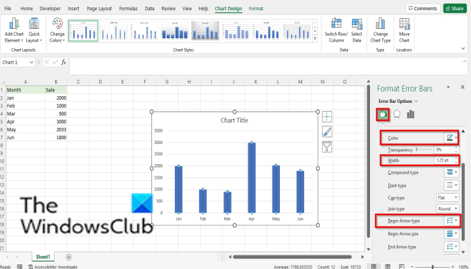Open Begin Arrow type dropdown
This screenshot has width=471, height=269.
click(451, 221)
